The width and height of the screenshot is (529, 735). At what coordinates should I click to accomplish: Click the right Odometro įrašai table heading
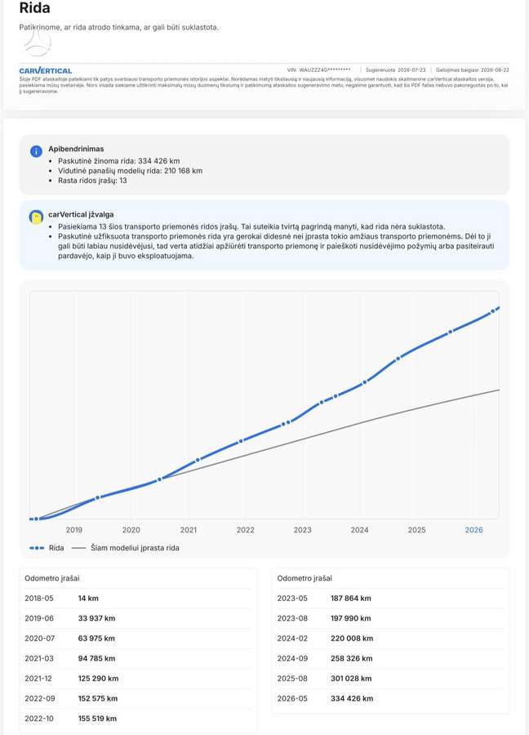pos(305,578)
